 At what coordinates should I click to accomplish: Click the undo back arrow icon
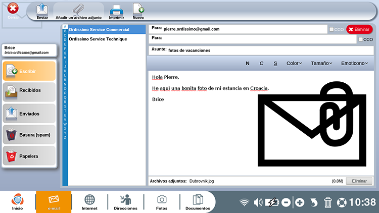coord(314,202)
